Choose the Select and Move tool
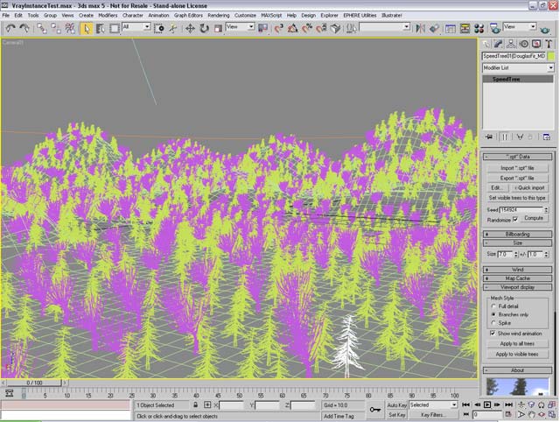560x422 pixels. (188, 28)
